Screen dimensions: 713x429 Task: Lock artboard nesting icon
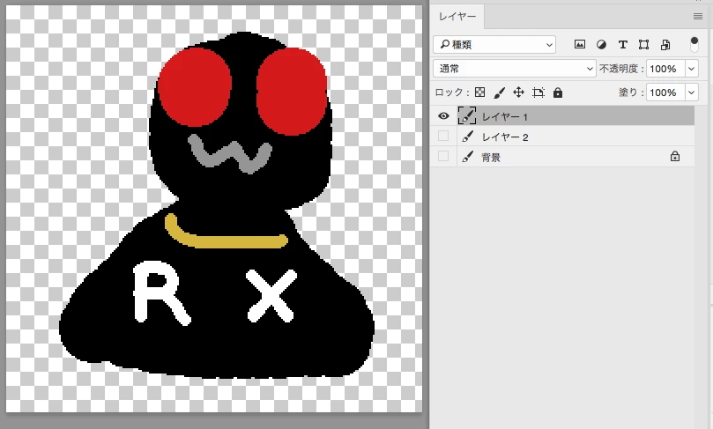tap(538, 92)
